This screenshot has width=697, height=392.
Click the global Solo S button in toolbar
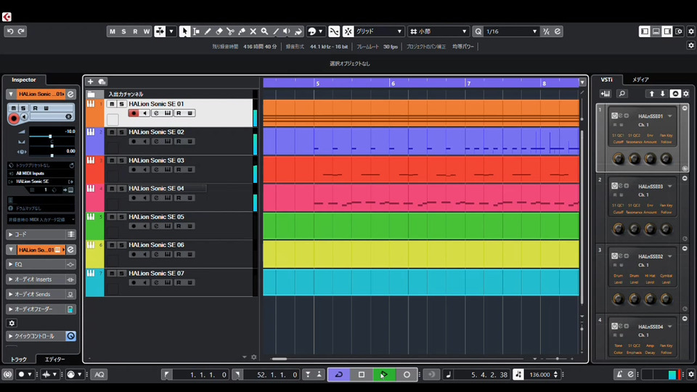tap(123, 31)
